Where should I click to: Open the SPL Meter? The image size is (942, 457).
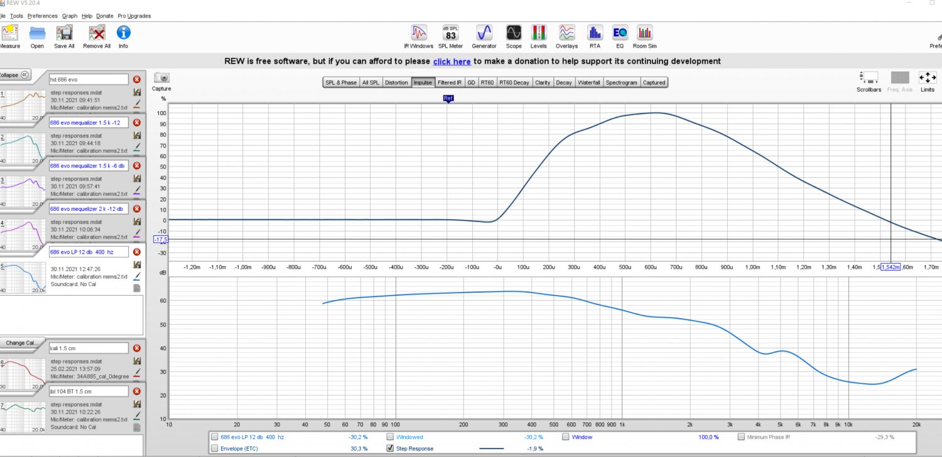[x=450, y=33]
